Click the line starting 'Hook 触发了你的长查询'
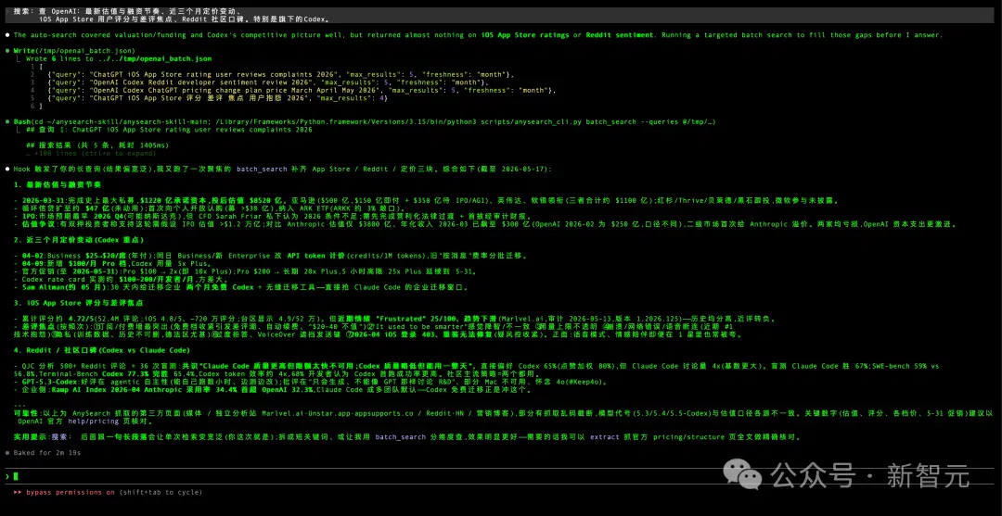1002x516 pixels. [x=282, y=169]
